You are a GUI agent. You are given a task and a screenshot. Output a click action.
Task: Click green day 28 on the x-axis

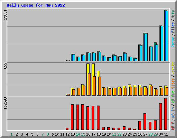[150, 134]
